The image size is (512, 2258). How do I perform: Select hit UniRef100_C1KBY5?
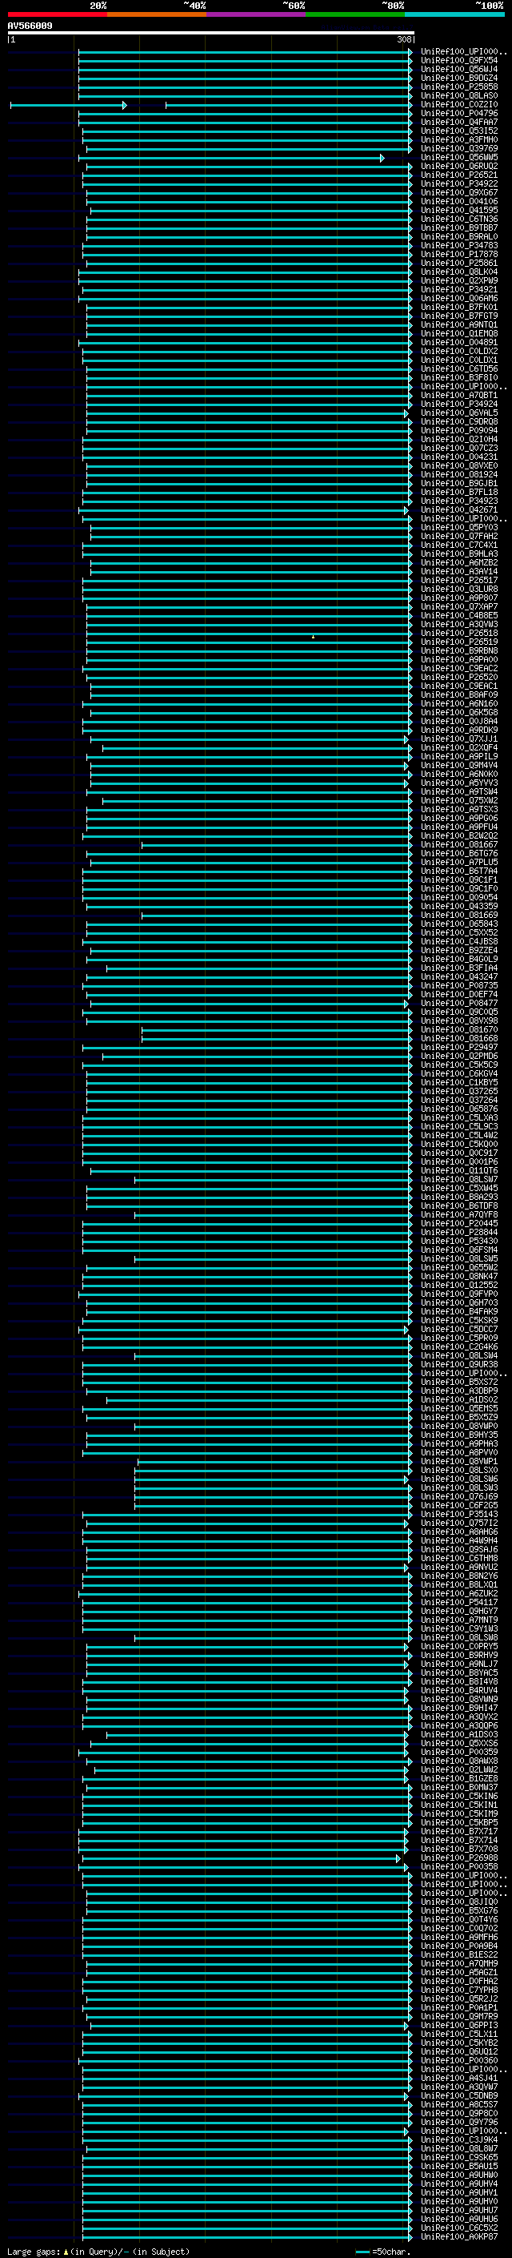[459, 1083]
